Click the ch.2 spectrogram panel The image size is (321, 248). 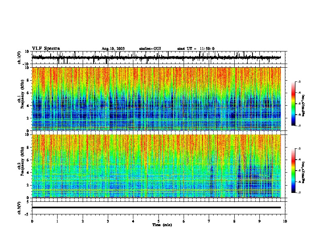[x=156, y=166]
